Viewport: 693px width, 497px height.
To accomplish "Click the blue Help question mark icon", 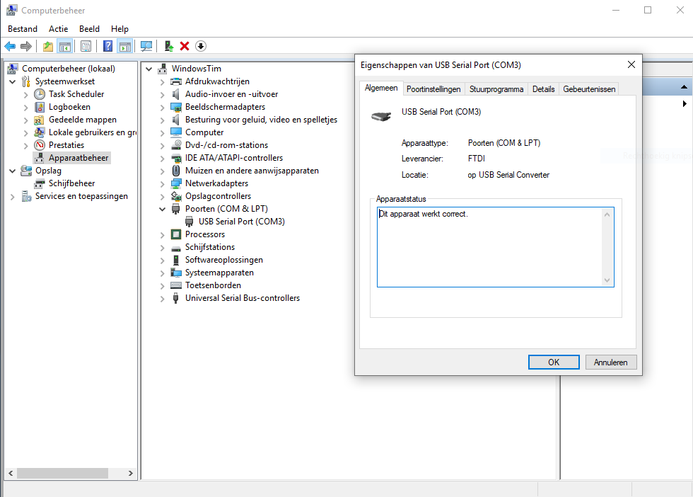I will click(107, 46).
